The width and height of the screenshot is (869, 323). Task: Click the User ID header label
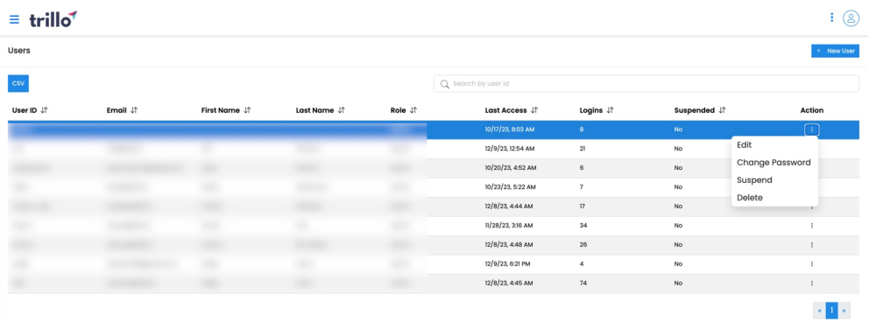pyautogui.click(x=25, y=110)
